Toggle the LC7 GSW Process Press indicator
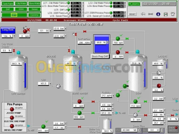 click(x=111, y=13)
